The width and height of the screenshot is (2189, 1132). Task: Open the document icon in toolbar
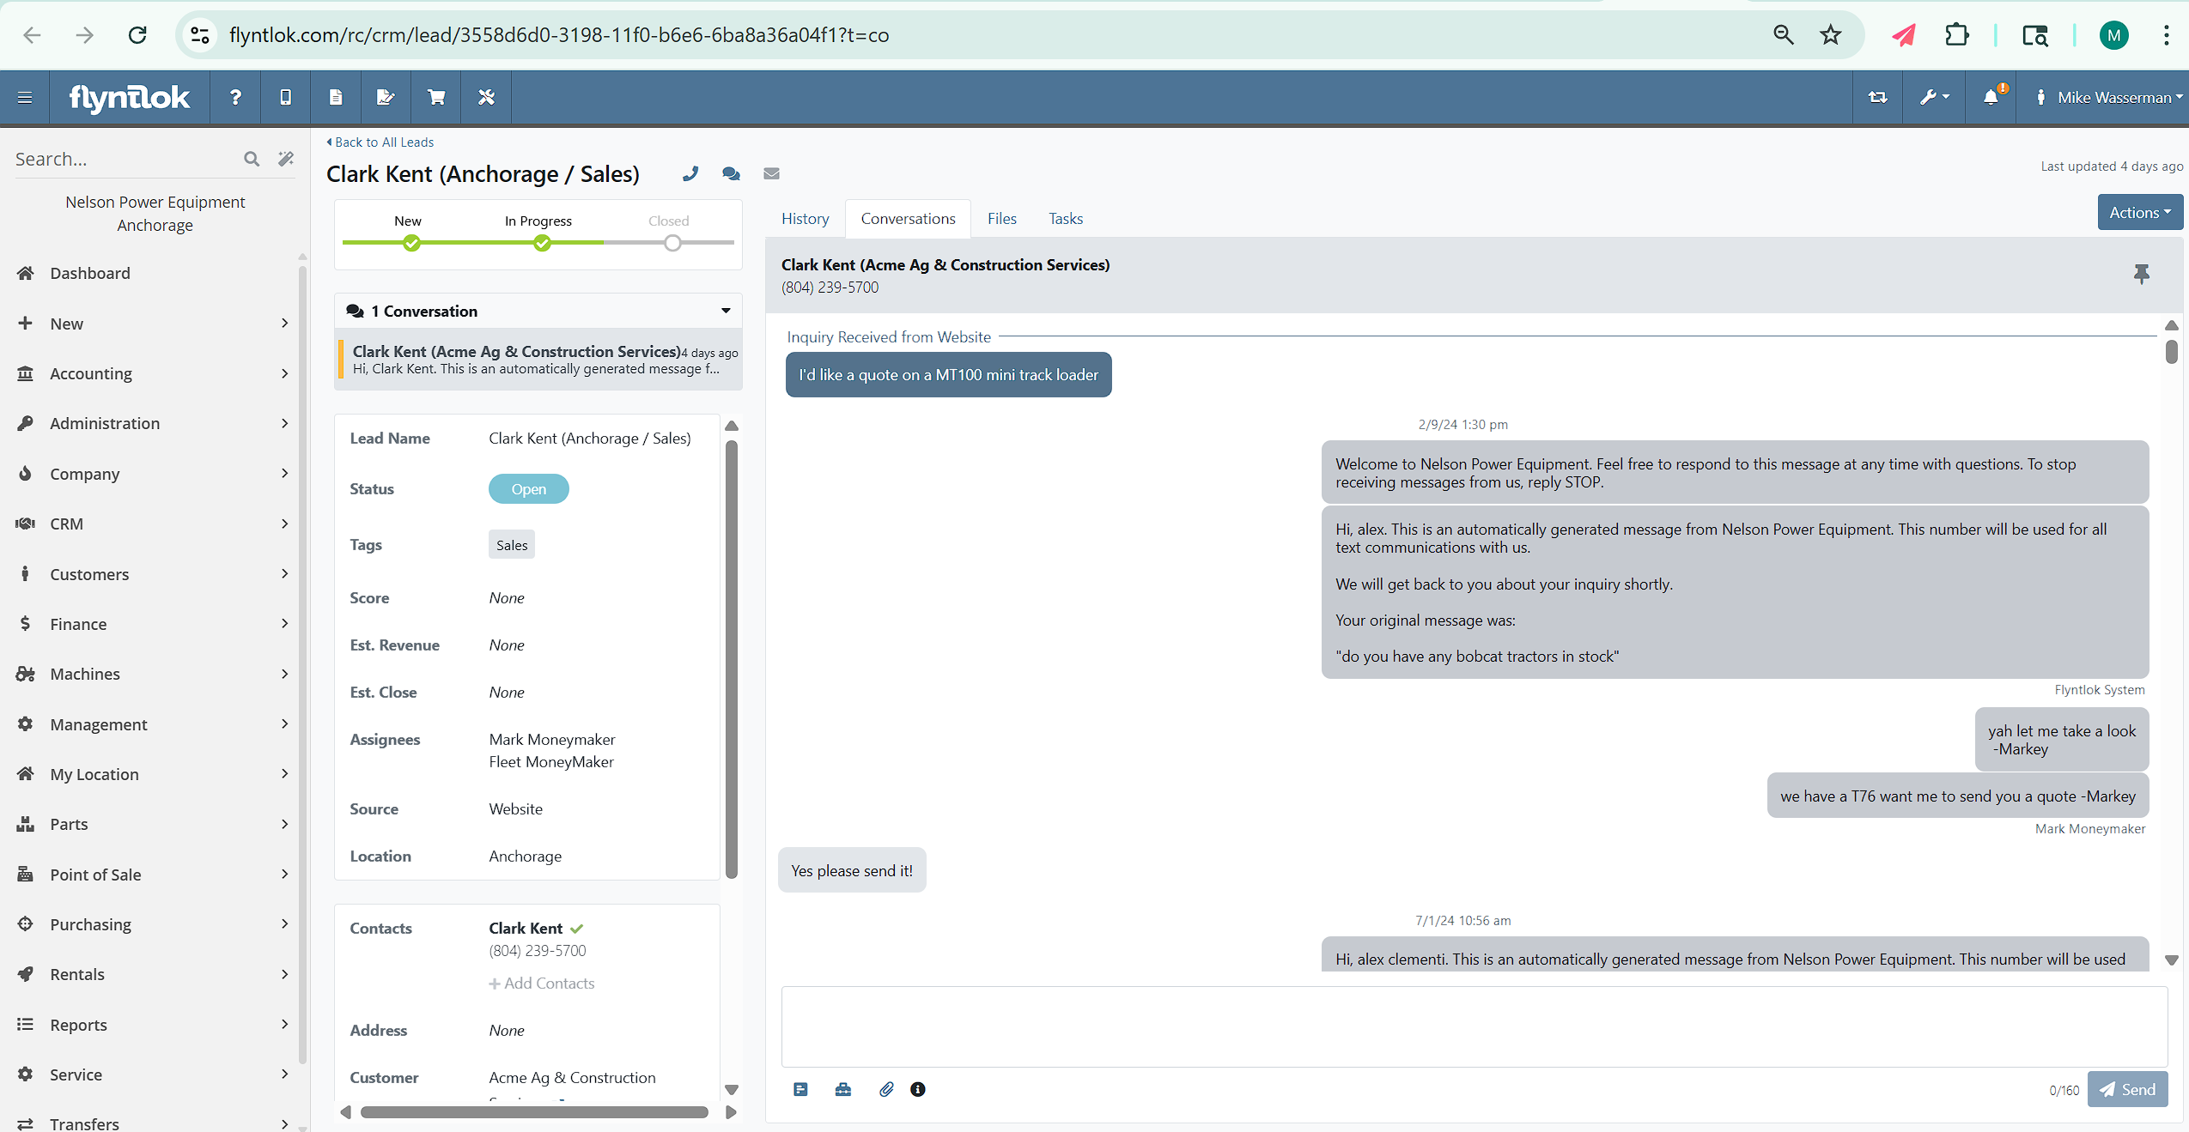(336, 98)
